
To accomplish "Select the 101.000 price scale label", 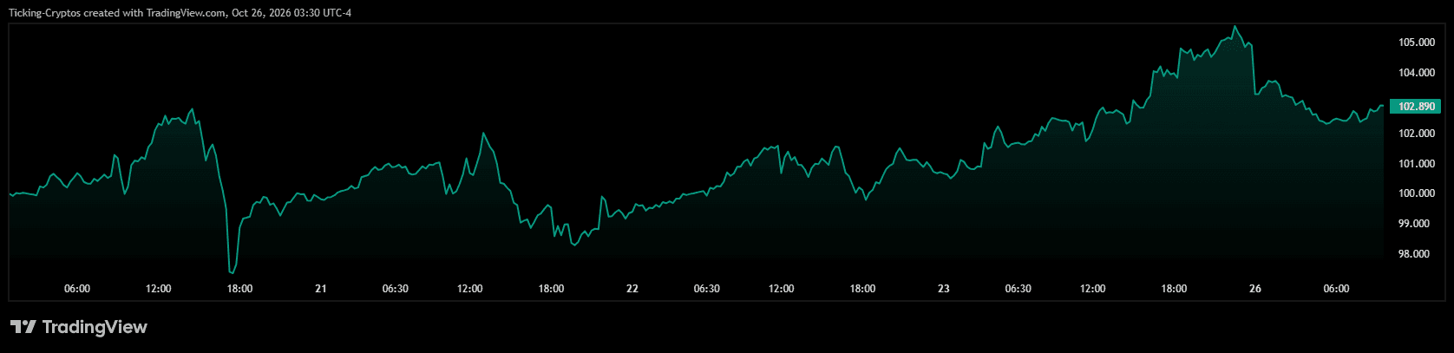I will [x=1416, y=164].
